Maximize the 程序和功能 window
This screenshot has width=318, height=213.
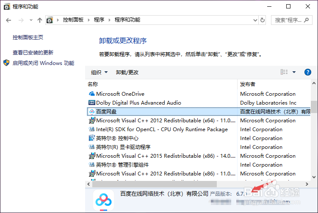tap(288, 6)
